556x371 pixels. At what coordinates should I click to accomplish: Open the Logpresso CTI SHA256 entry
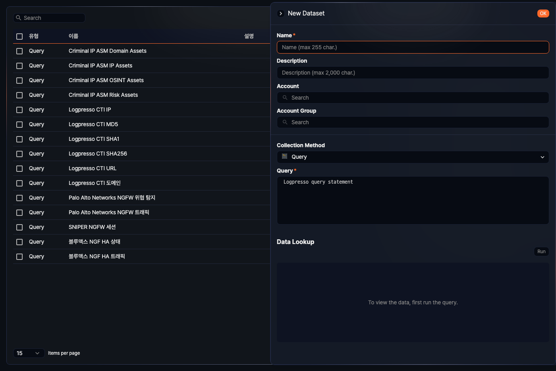click(98, 154)
